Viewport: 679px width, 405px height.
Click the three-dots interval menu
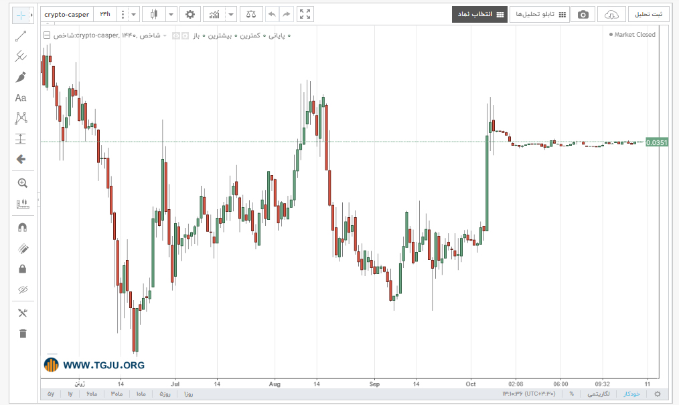click(x=123, y=14)
